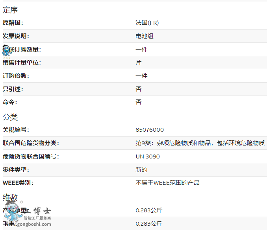Click the 法国(FR) country value
The image size is (267, 232).
point(147,23)
